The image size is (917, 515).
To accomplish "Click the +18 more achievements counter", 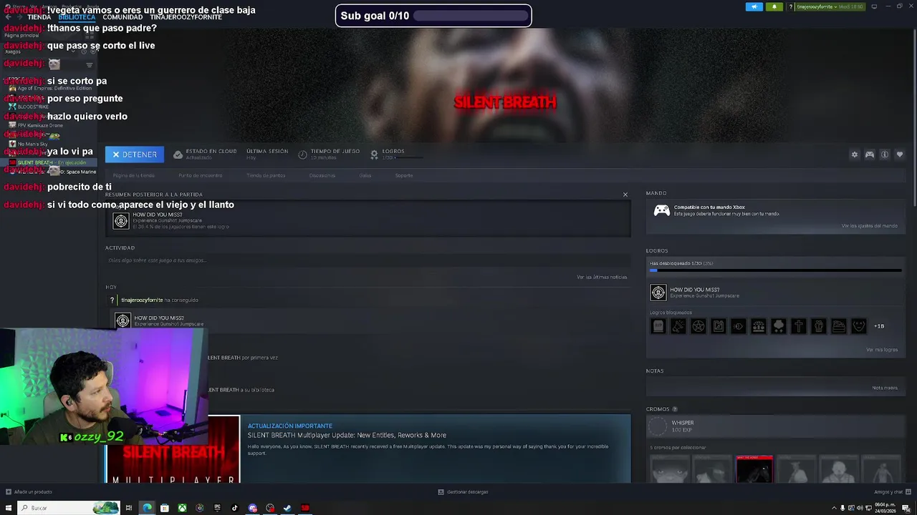I will tap(879, 326).
